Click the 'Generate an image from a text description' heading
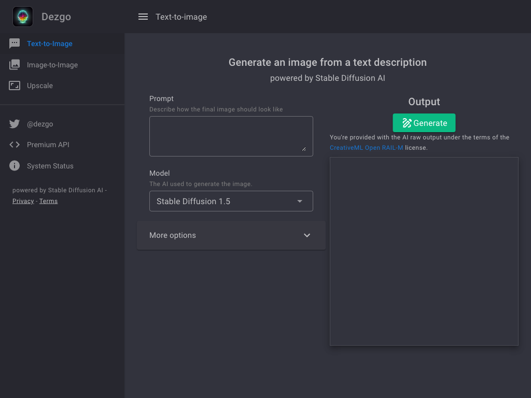Viewport: 531px width, 398px height. [x=328, y=62]
